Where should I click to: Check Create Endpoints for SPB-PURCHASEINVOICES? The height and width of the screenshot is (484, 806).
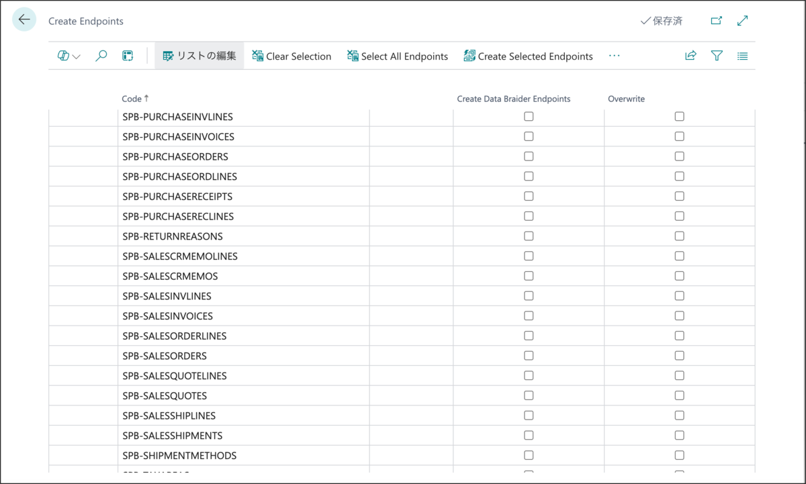pyautogui.click(x=529, y=136)
